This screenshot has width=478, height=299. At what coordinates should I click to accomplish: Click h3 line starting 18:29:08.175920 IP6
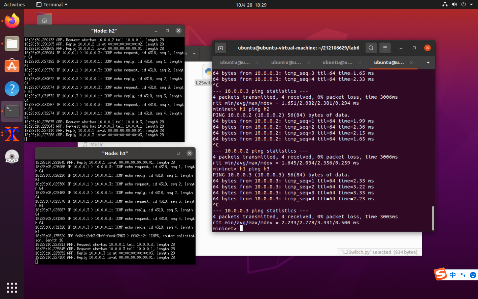115,238
